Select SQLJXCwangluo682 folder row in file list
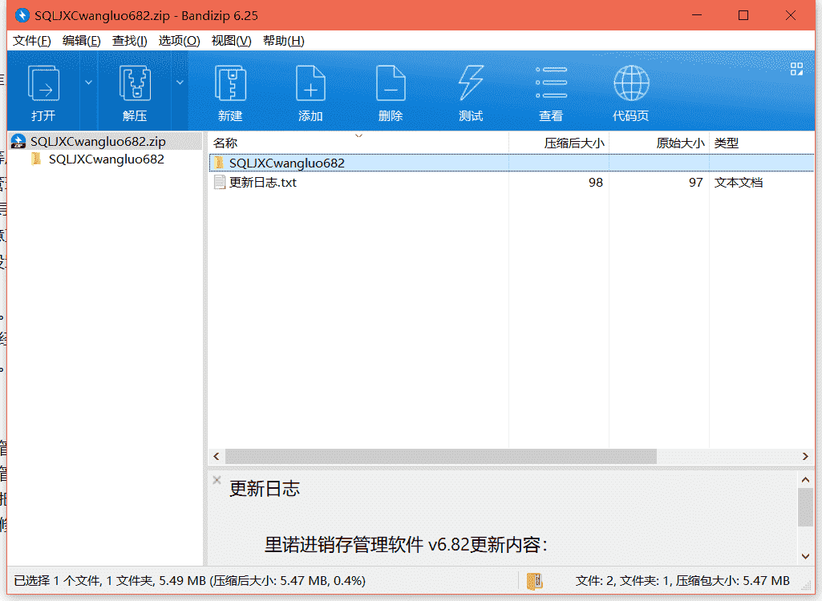The image size is (822, 601). 511,163
